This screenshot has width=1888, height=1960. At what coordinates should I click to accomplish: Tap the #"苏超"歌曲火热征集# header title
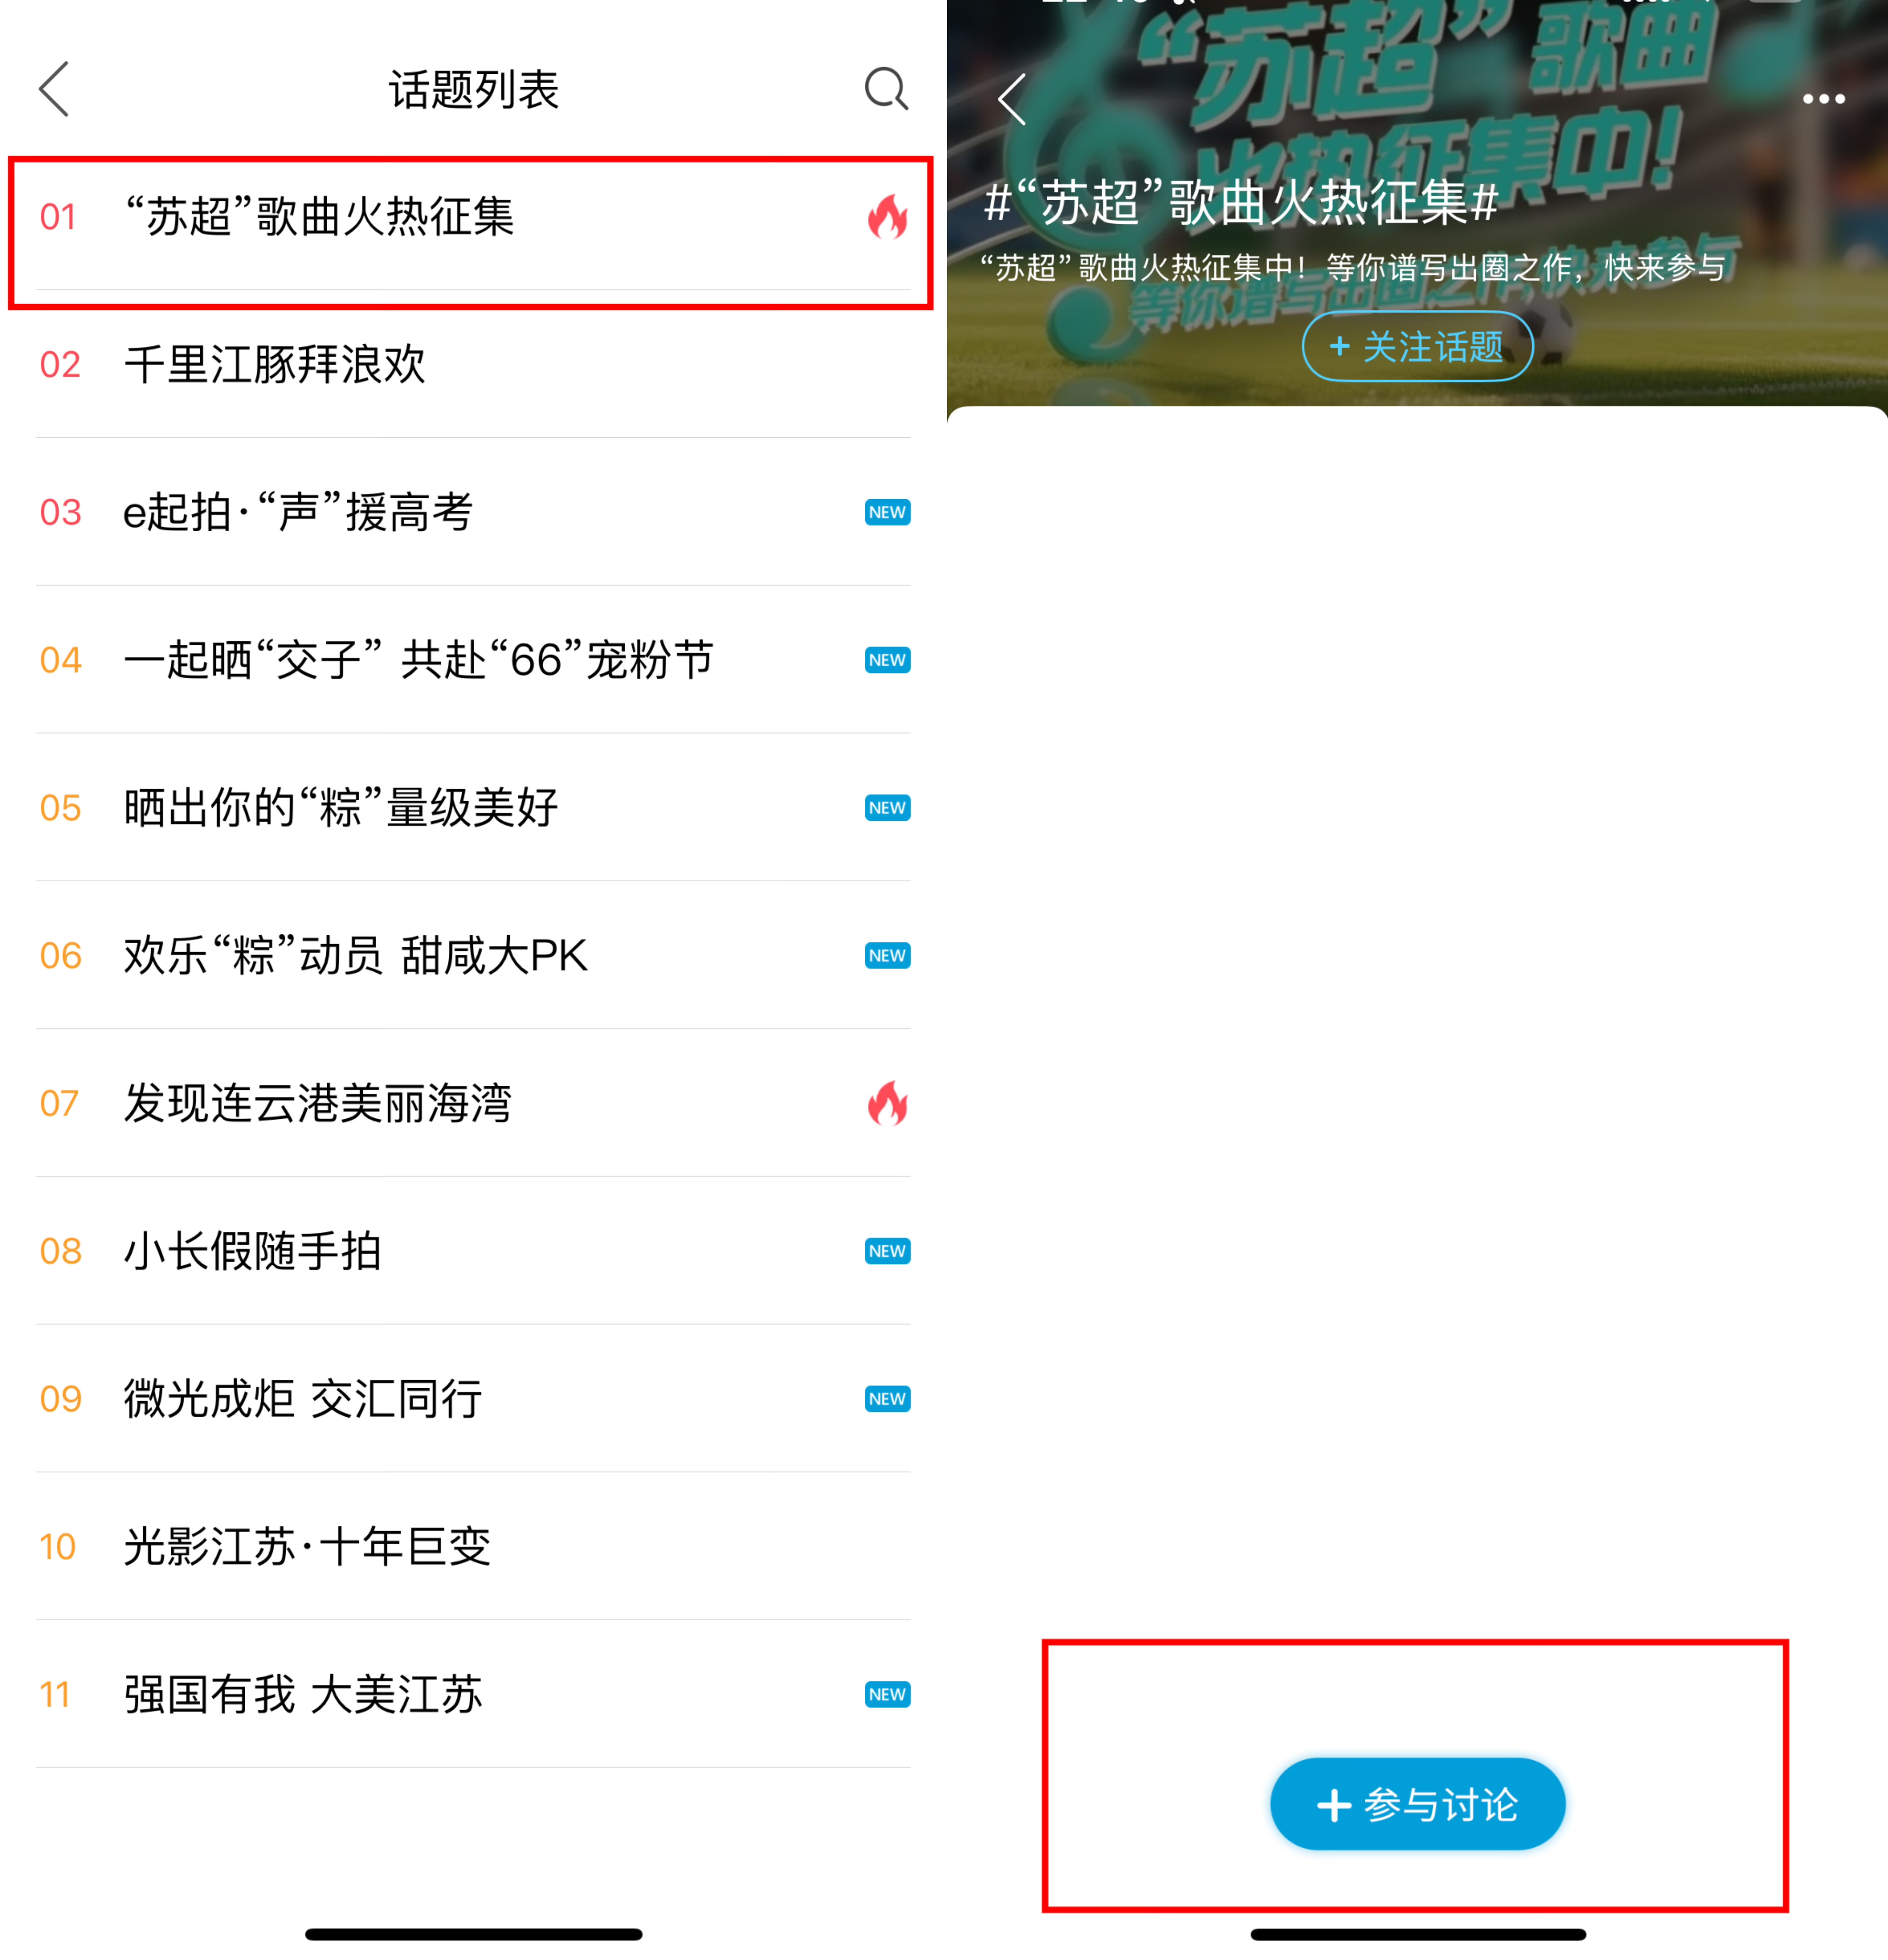point(1241,203)
